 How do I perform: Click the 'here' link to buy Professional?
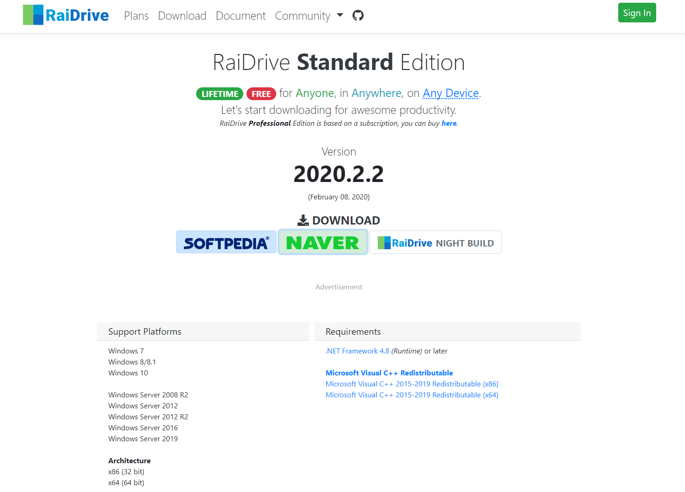tap(449, 123)
